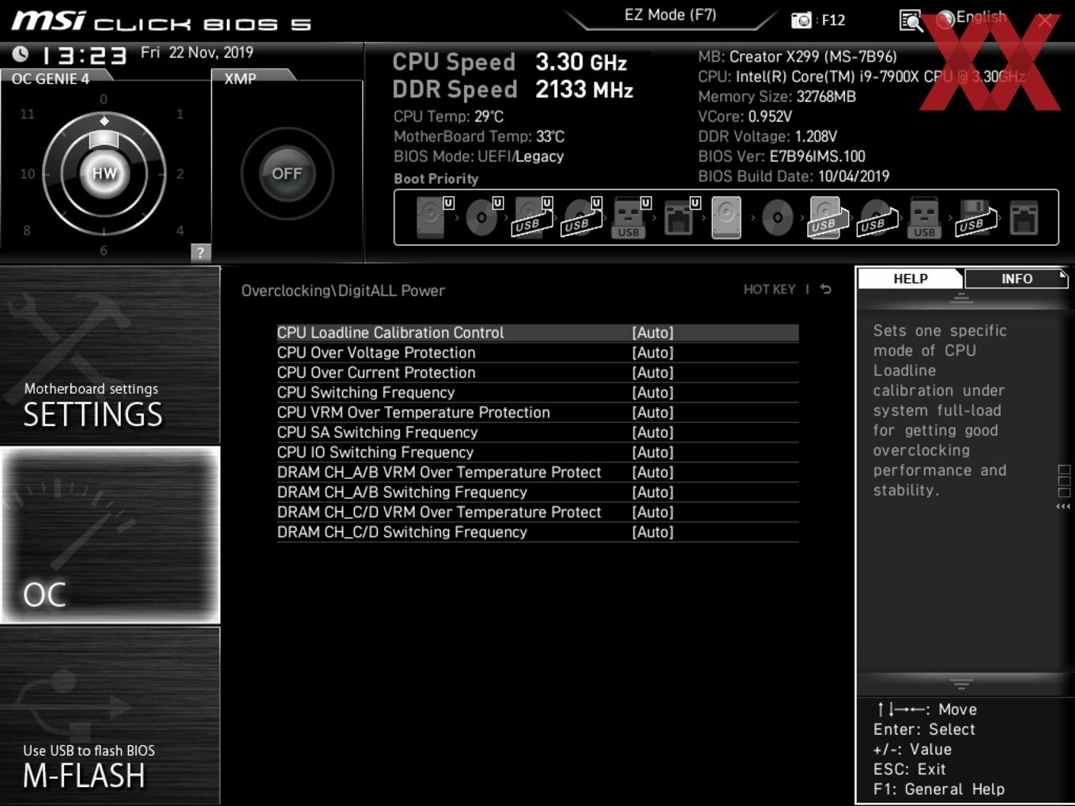
Task: Toggle the XMP OFF button
Action: pos(287,173)
